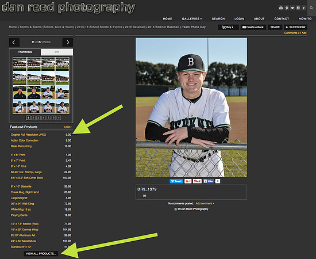
Task: Click the price 0.00 for Original JPEG
Action: click(x=68, y=135)
